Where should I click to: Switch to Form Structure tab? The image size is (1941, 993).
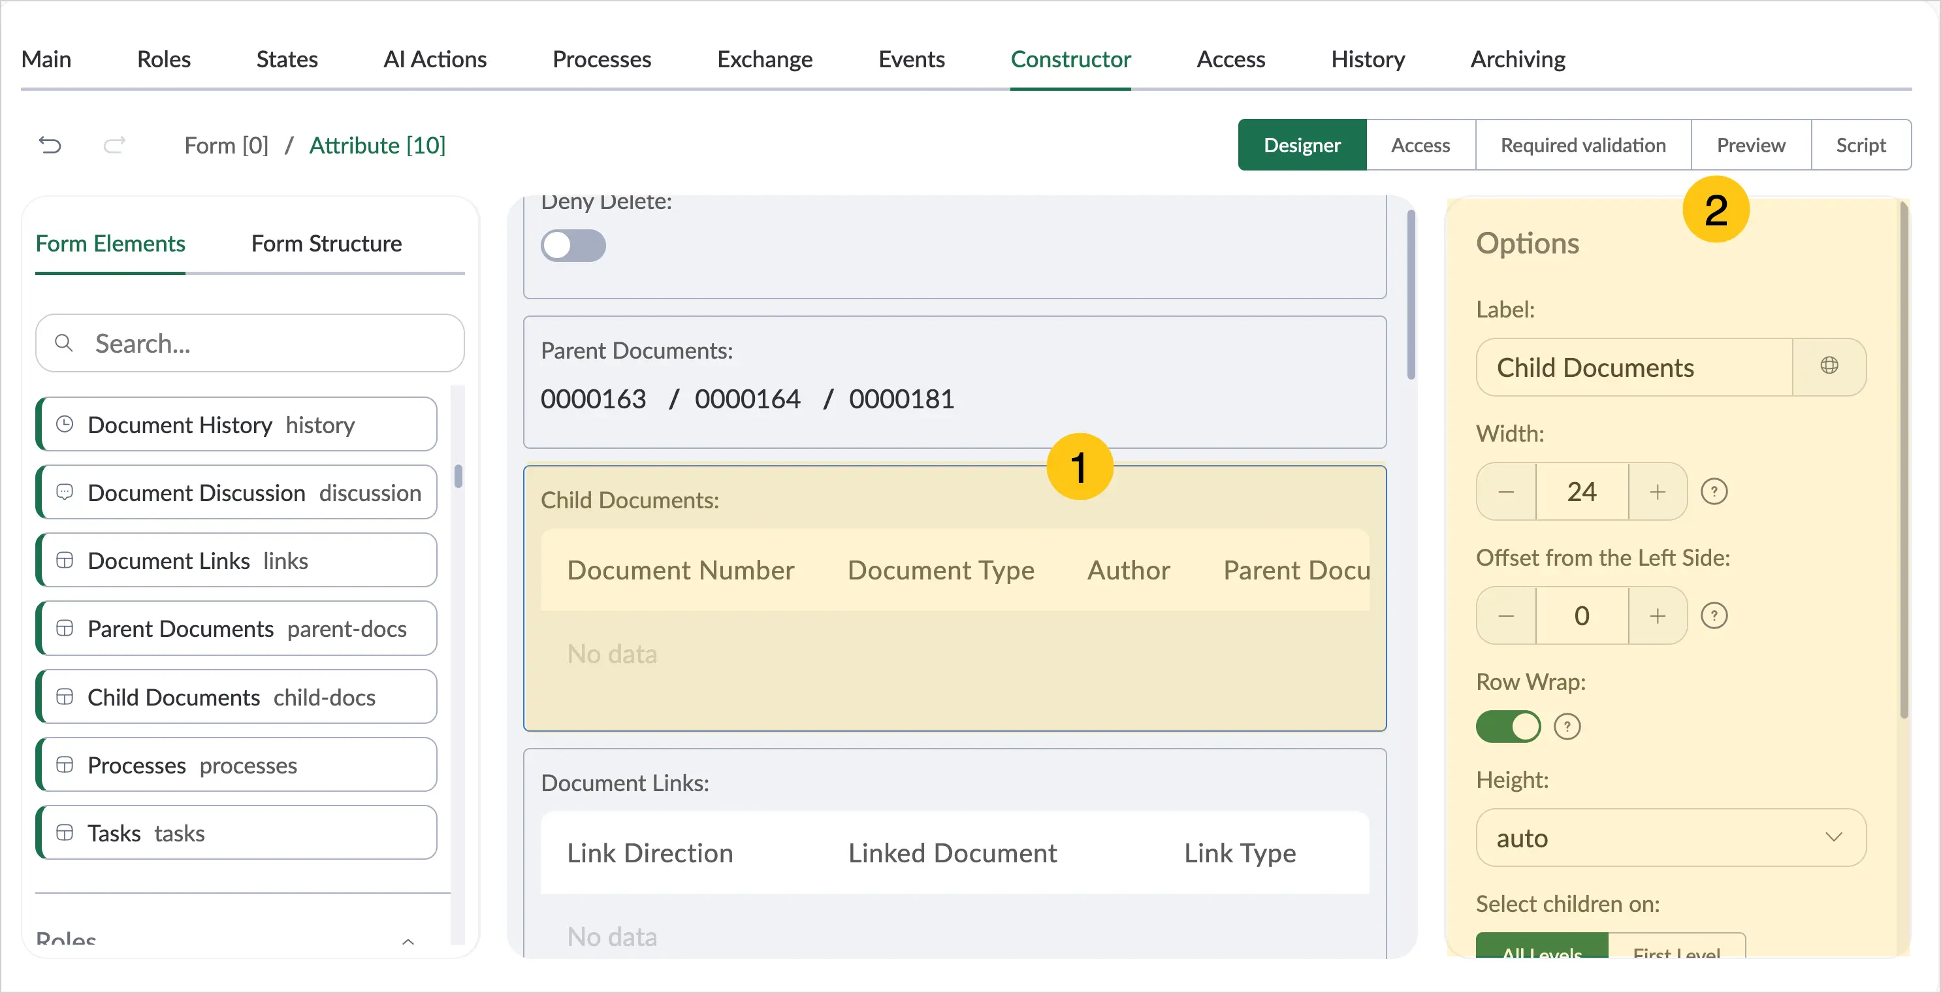click(x=327, y=244)
